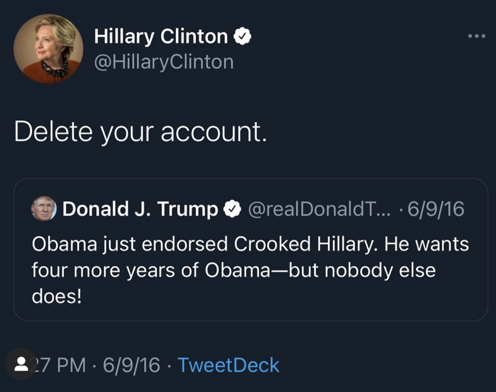Open the quoted tweet line mentioning Crooked Hillary
496x392 pixels.
tap(250, 244)
